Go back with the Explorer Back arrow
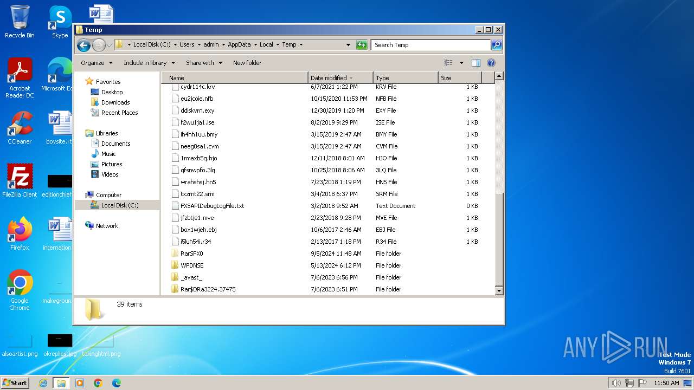This screenshot has width=694, height=390. click(83, 45)
